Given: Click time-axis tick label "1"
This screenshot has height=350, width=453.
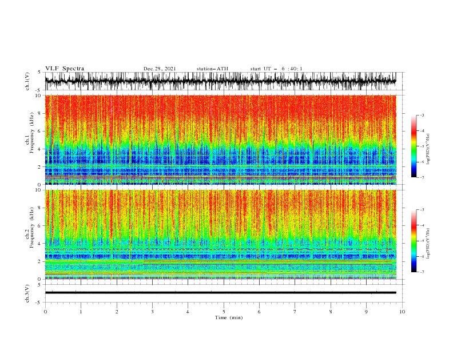Looking at the screenshot, I should click(81, 312).
